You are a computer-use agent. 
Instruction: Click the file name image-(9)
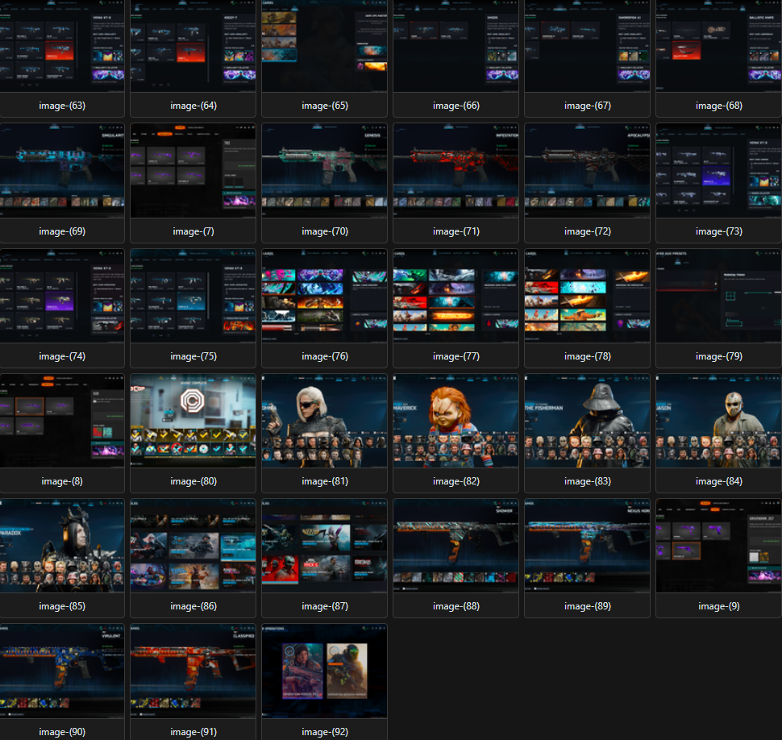point(718,606)
